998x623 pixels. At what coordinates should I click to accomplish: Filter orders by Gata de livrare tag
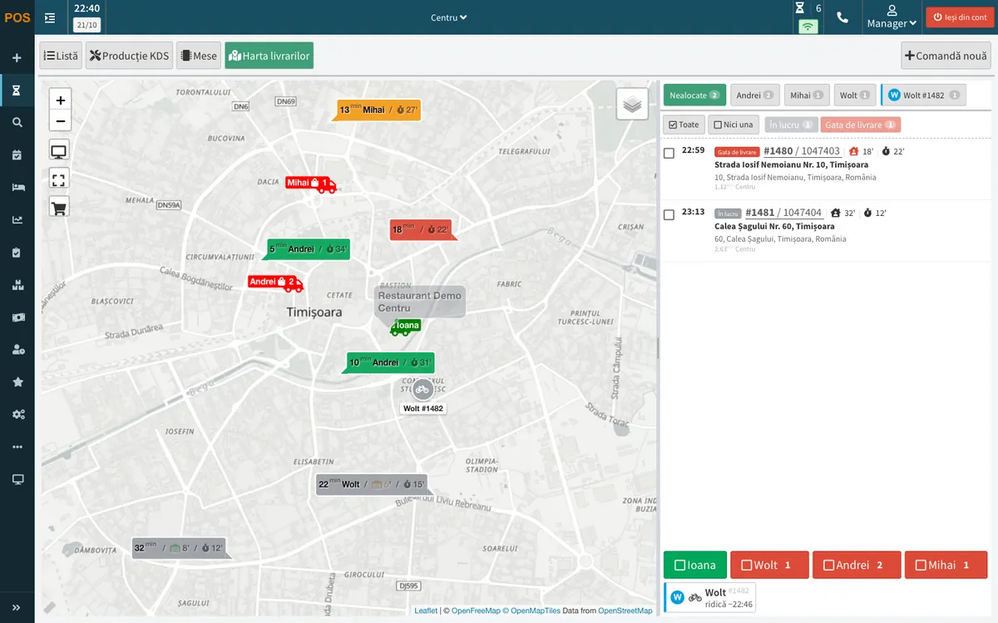(x=861, y=125)
